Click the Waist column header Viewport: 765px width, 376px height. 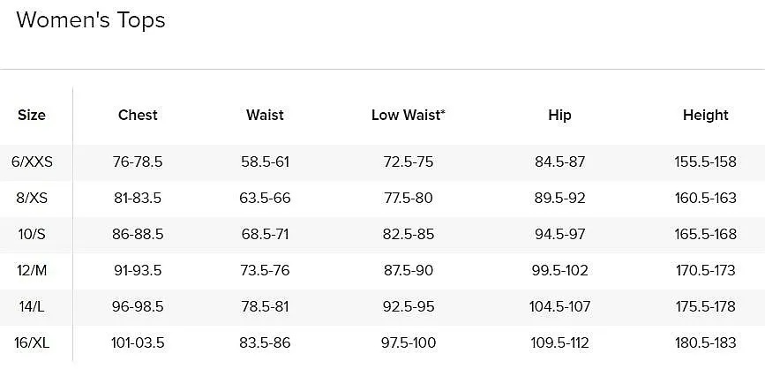pyautogui.click(x=265, y=116)
